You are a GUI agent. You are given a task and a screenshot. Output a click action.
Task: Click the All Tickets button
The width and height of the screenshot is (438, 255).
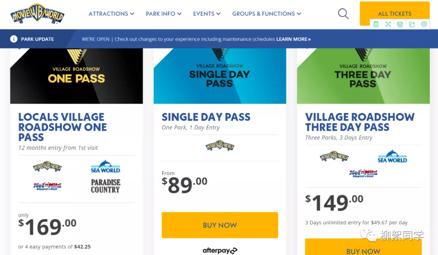395,13
